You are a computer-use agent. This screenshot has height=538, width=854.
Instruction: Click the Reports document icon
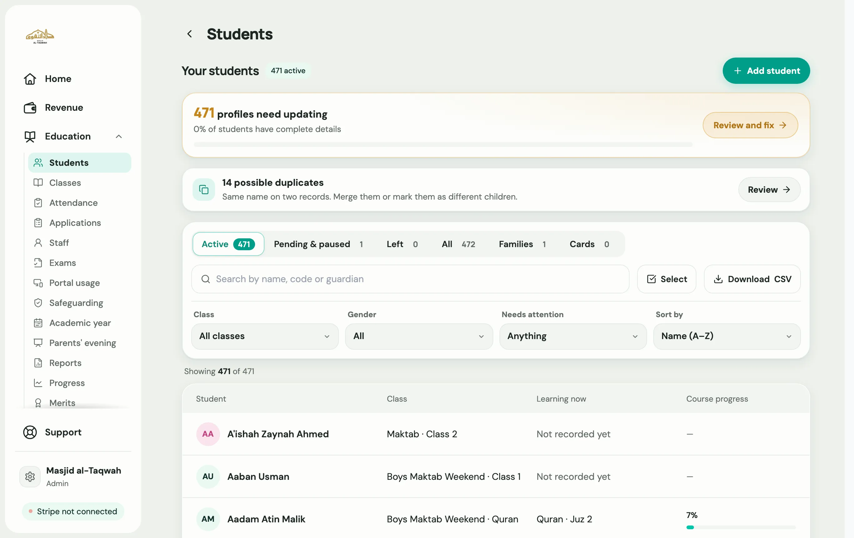pyautogui.click(x=38, y=363)
